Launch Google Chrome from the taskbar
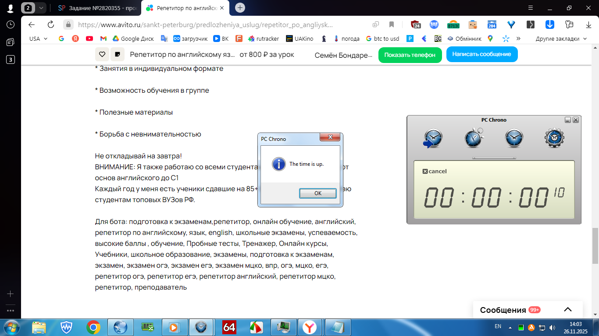 tap(93, 327)
